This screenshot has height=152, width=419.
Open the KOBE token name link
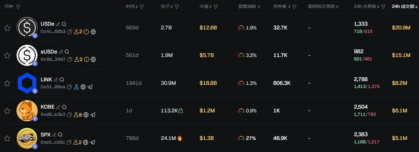48,107
